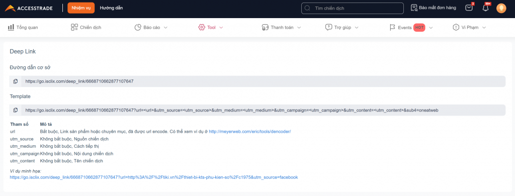The height and width of the screenshot is (196, 515).
Task: Open the mail inbox icon
Action: (x=469, y=8)
